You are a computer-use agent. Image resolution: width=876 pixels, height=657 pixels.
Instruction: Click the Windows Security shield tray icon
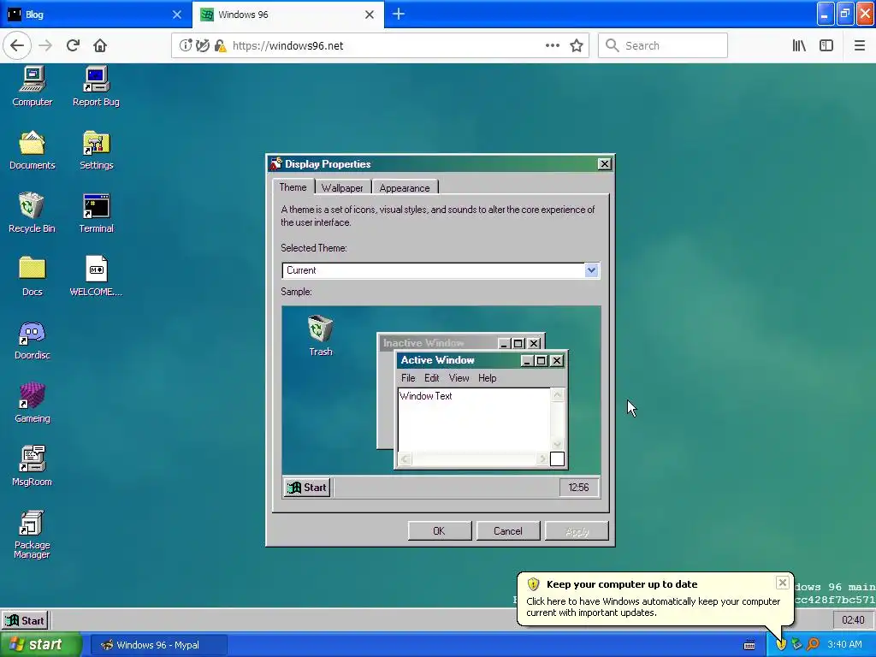tap(780, 644)
